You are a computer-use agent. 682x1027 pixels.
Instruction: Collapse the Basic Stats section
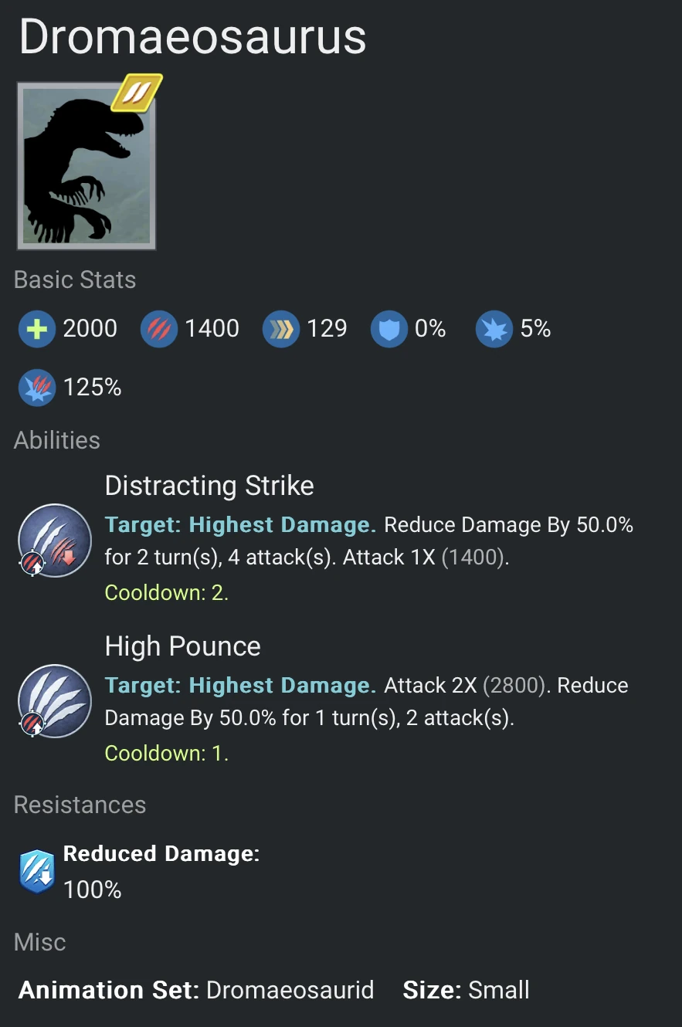(x=74, y=280)
